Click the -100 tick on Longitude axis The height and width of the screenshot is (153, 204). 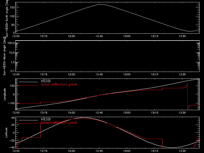11,103
